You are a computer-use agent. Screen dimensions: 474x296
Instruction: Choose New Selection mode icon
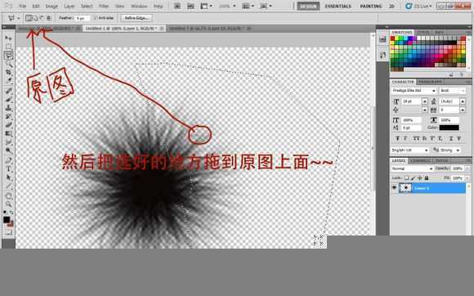[x=29, y=18]
